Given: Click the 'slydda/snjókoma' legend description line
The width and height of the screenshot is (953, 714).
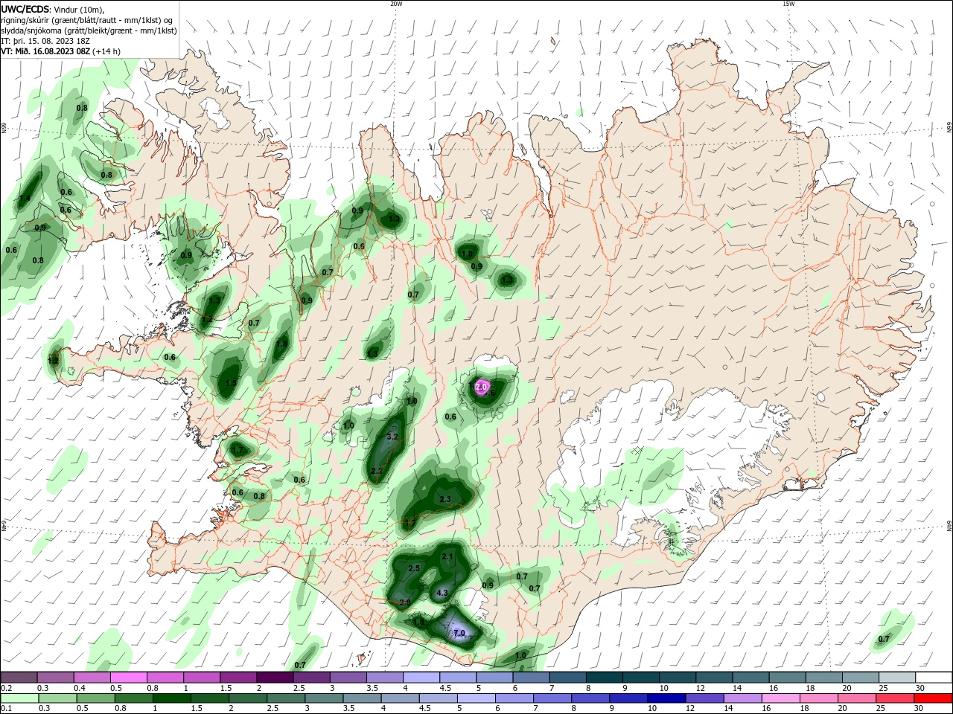Looking at the screenshot, I should 89,30.
